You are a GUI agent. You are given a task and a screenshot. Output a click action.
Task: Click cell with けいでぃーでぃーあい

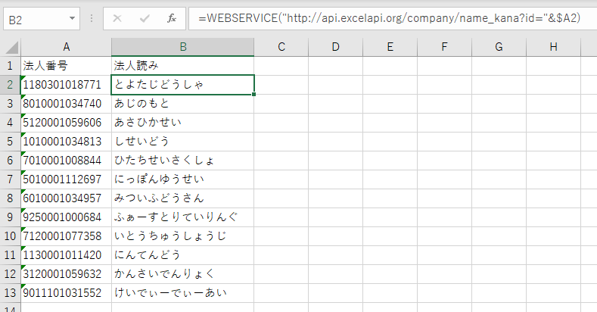coord(182,292)
